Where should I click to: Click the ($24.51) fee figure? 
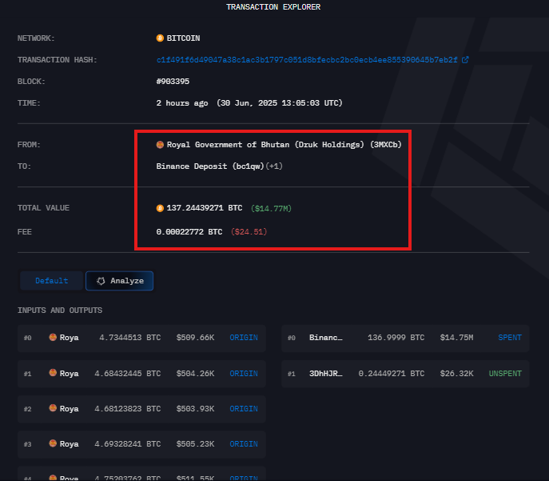[x=249, y=232]
